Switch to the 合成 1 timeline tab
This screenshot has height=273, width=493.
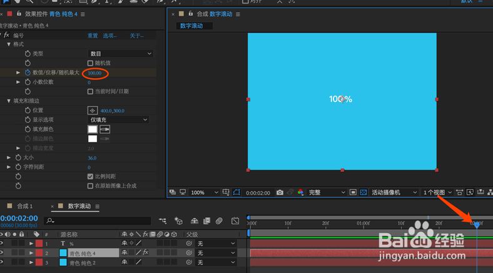coord(24,206)
